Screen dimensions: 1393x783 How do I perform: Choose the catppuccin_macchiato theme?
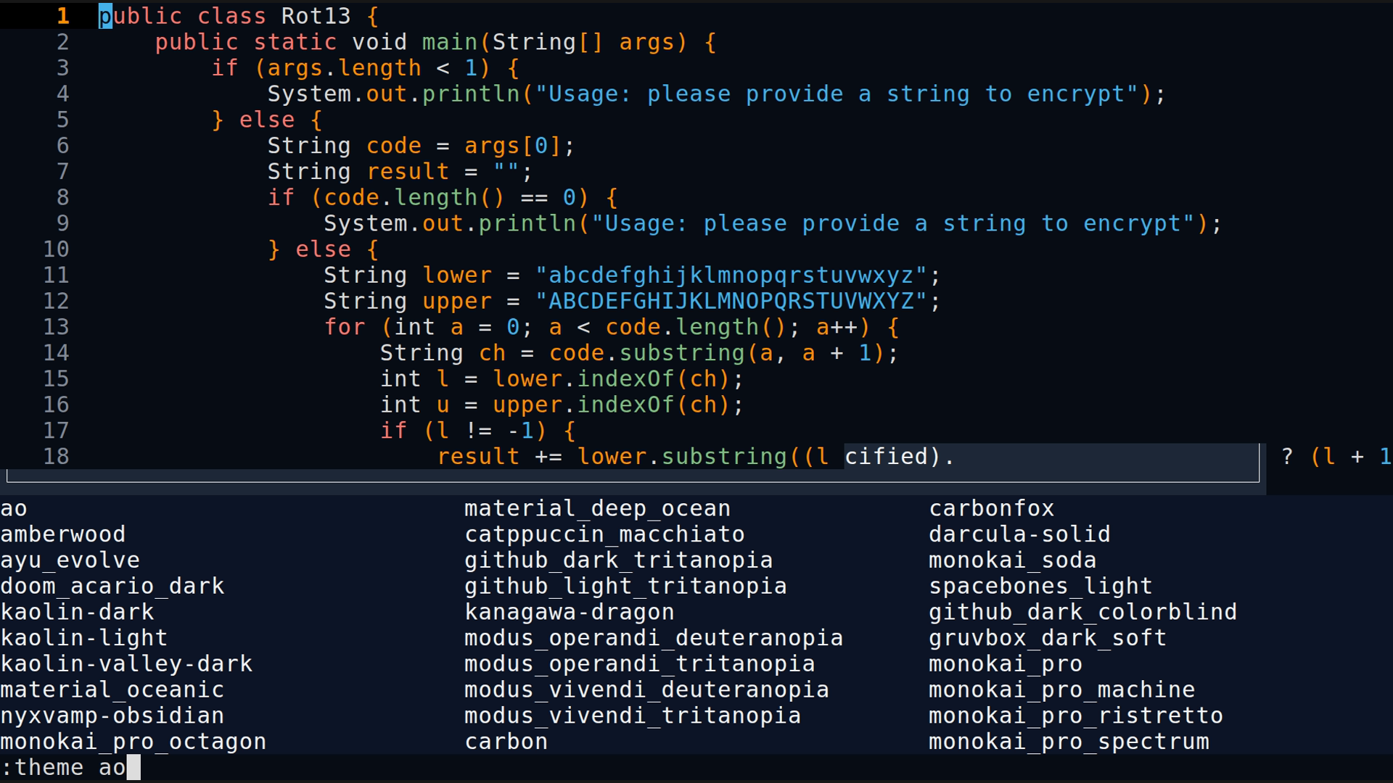604,534
